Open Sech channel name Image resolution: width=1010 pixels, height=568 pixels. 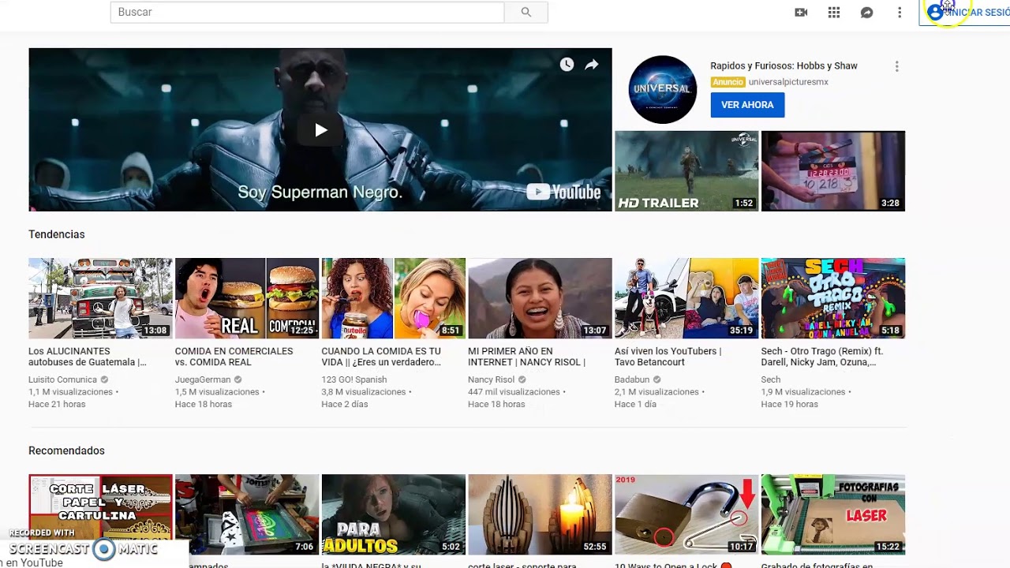tap(771, 379)
